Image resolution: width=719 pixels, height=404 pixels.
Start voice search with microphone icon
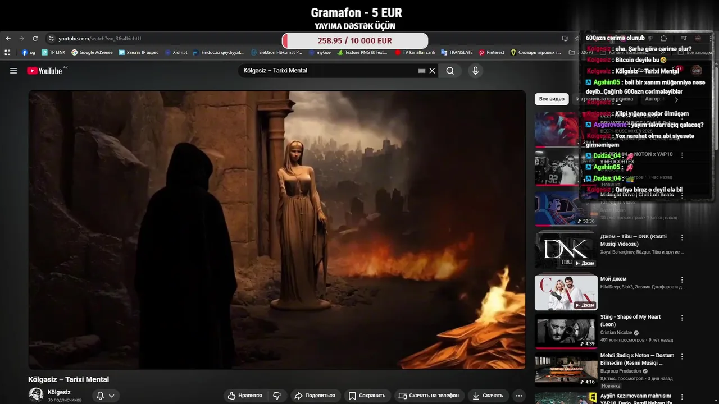click(x=475, y=71)
